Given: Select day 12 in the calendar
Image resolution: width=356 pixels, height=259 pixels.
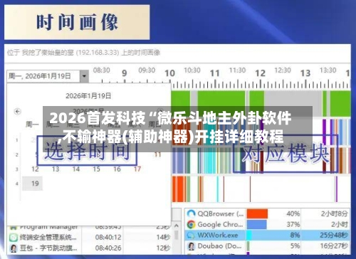Looking at the screenshot, I should (x=35, y=169).
